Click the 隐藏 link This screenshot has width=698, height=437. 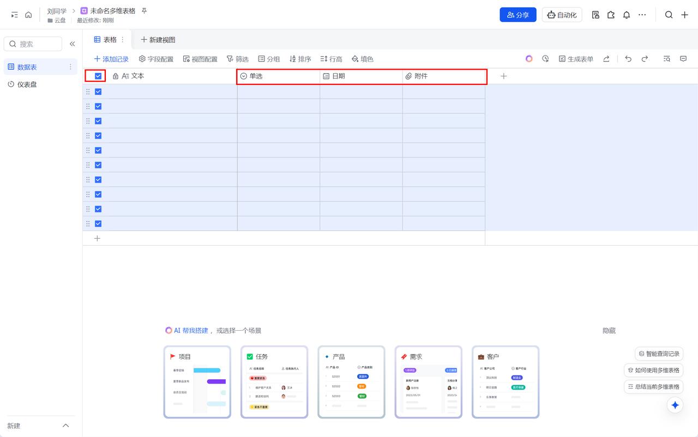click(x=609, y=331)
